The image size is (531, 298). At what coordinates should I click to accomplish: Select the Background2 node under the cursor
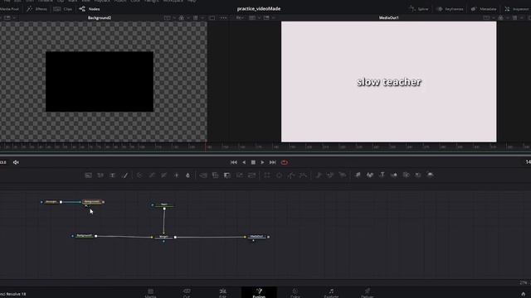(92, 202)
